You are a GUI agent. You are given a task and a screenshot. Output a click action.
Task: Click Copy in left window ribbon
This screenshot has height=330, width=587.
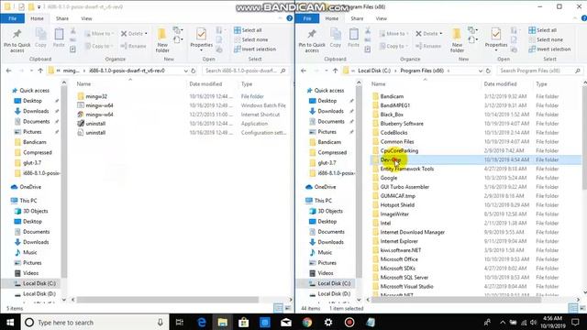click(x=40, y=38)
